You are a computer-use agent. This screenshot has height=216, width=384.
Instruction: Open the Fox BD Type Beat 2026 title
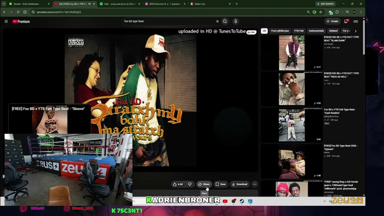click(341, 147)
